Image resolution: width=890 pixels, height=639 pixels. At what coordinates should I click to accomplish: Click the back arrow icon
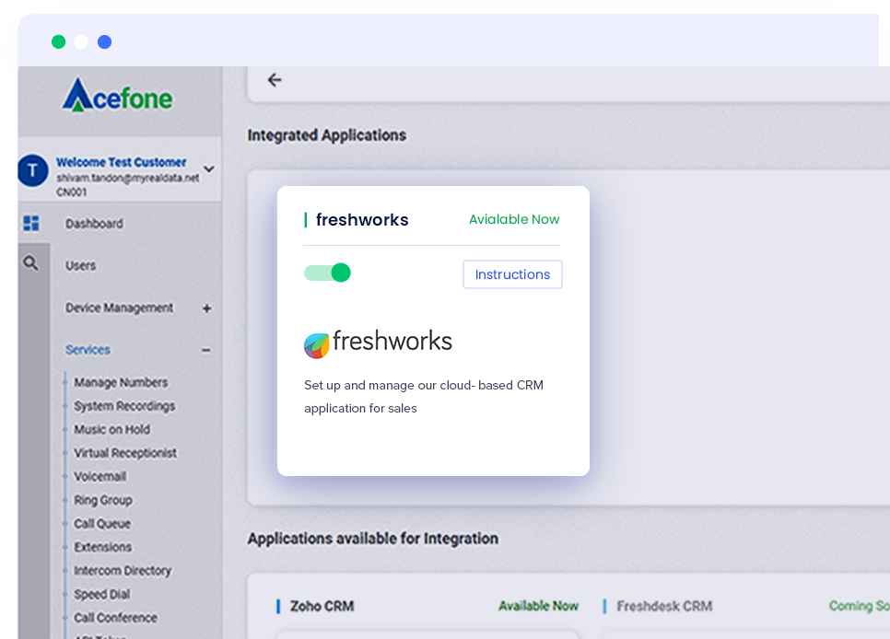(x=275, y=80)
